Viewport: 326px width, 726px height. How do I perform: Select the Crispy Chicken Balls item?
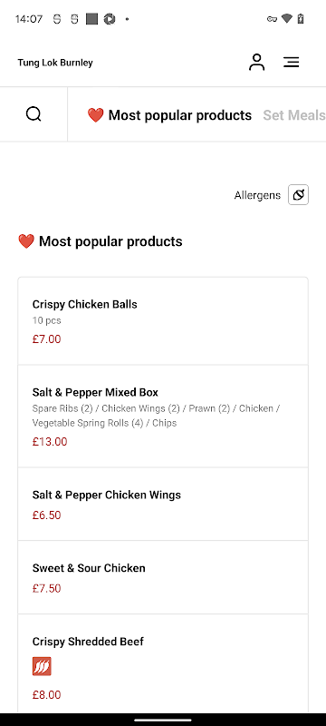click(x=163, y=321)
